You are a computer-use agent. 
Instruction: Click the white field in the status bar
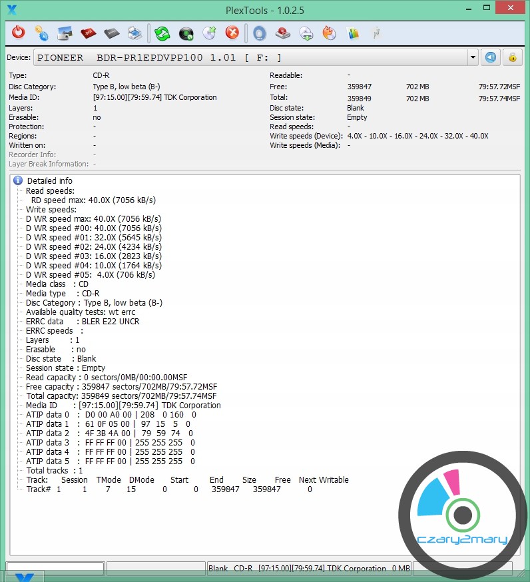pos(55,569)
